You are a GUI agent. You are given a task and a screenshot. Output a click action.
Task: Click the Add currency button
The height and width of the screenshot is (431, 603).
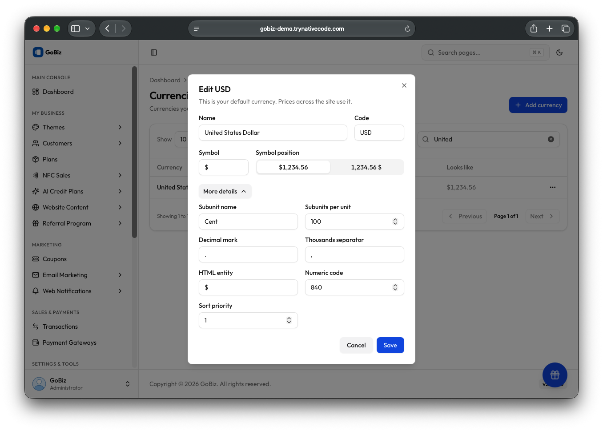coord(538,105)
